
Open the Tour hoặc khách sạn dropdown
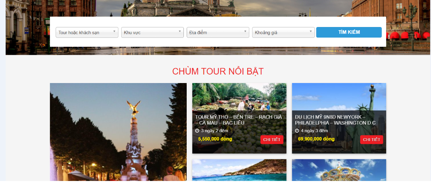87,32
